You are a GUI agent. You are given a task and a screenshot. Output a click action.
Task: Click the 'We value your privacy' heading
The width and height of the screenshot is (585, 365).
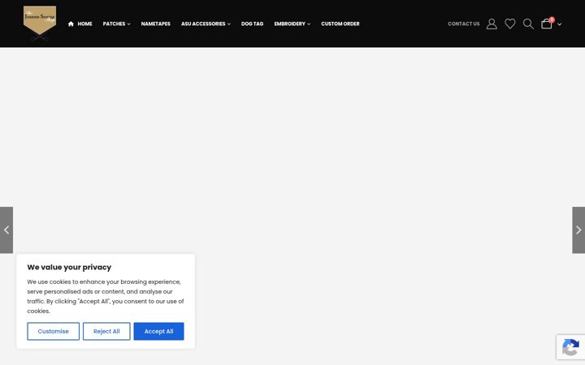pos(69,267)
